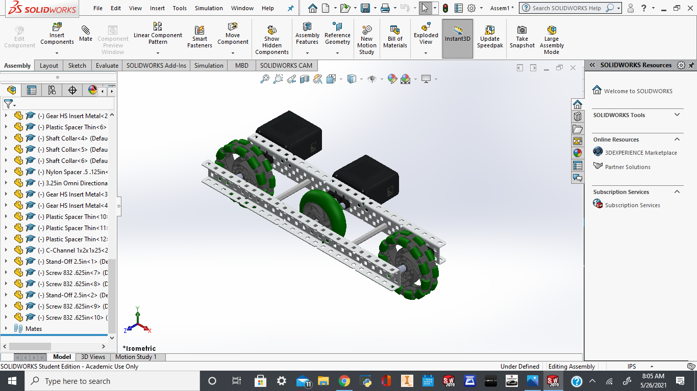This screenshot has width=697, height=391.
Task: Expand the Mates folder in the tree
Action: click(6, 328)
